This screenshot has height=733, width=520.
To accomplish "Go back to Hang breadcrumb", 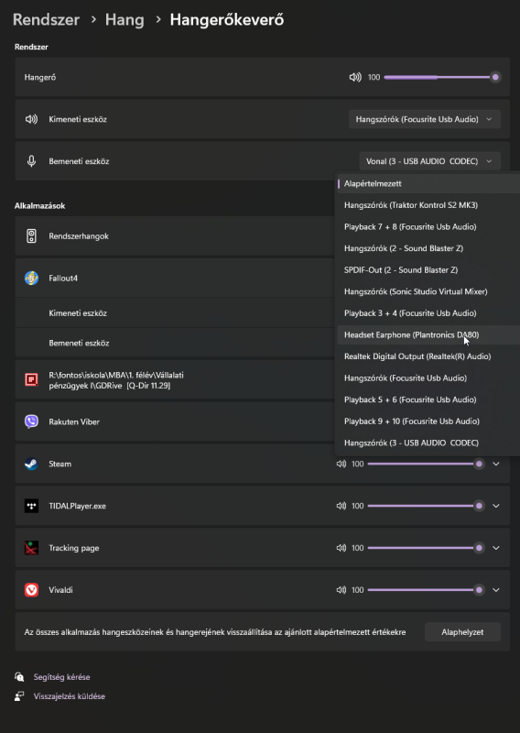I will pos(125,19).
